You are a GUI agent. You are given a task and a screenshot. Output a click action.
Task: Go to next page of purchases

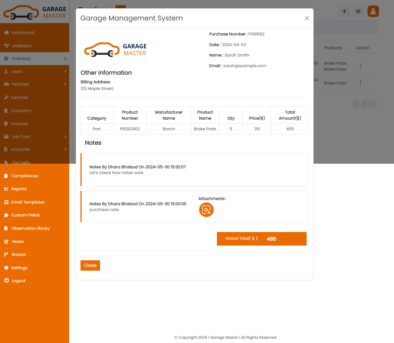click(373, 104)
